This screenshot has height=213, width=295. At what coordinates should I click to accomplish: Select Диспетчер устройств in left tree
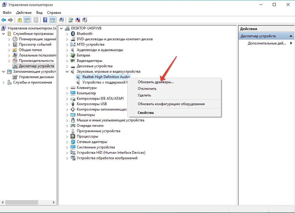coord(36,66)
